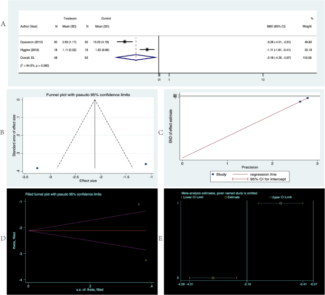Screen dimensions: 325x295
Task: Click the 'Study' legend entry in panel C
Action: point(219,175)
